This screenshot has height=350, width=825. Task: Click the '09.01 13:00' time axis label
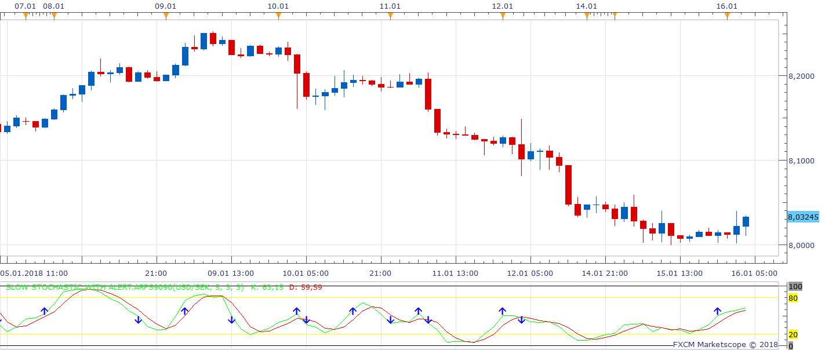pos(231,273)
